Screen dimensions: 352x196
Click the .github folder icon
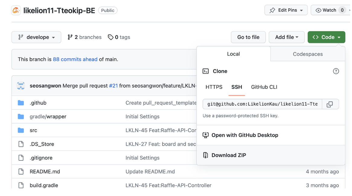click(x=21, y=103)
